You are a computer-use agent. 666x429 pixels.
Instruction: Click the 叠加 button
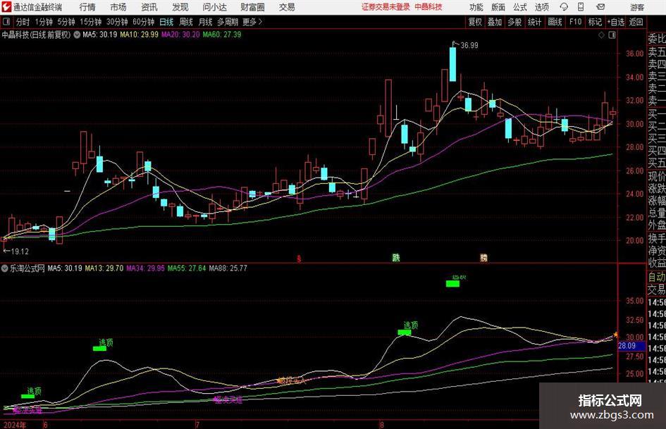pos(495,22)
